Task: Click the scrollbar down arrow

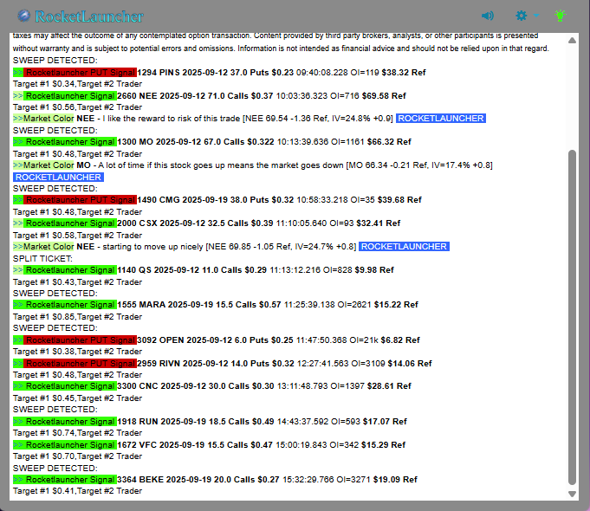Action: coord(571,494)
